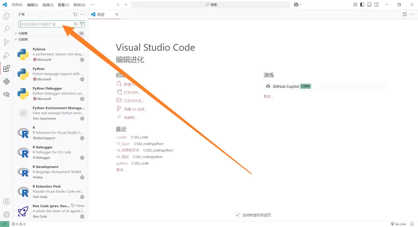Viewport: 418px width, 227px height.
Task: Open the Explorer view in activity bar
Action: [x=6, y=16]
